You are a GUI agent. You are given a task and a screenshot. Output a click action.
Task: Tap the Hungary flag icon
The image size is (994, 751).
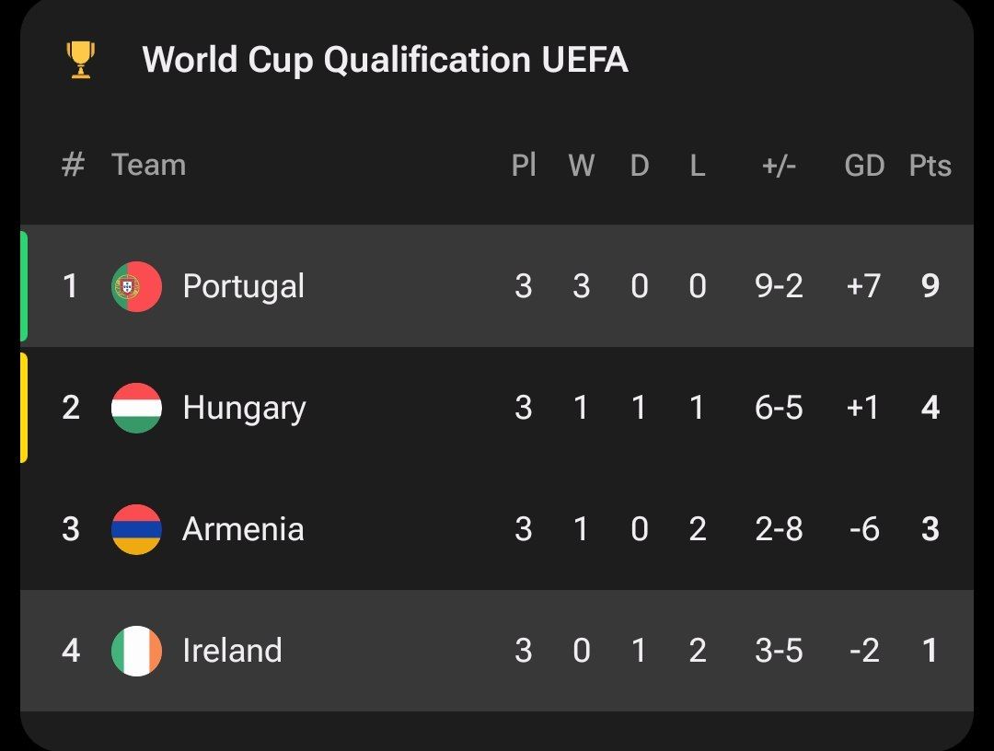click(136, 408)
